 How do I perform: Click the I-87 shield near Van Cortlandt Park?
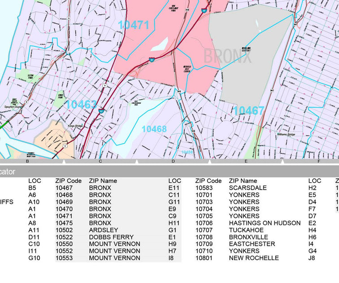[204, 10]
